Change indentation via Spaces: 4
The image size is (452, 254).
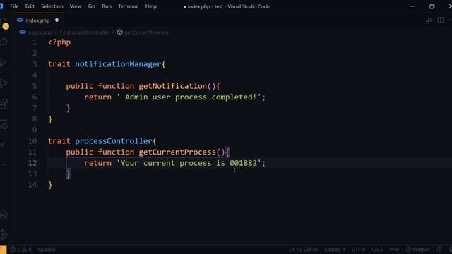click(335, 249)
